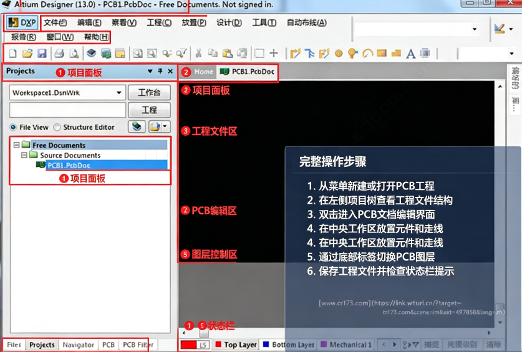Open the DXP system menu

pyautogui.click(x=22, y=22)
